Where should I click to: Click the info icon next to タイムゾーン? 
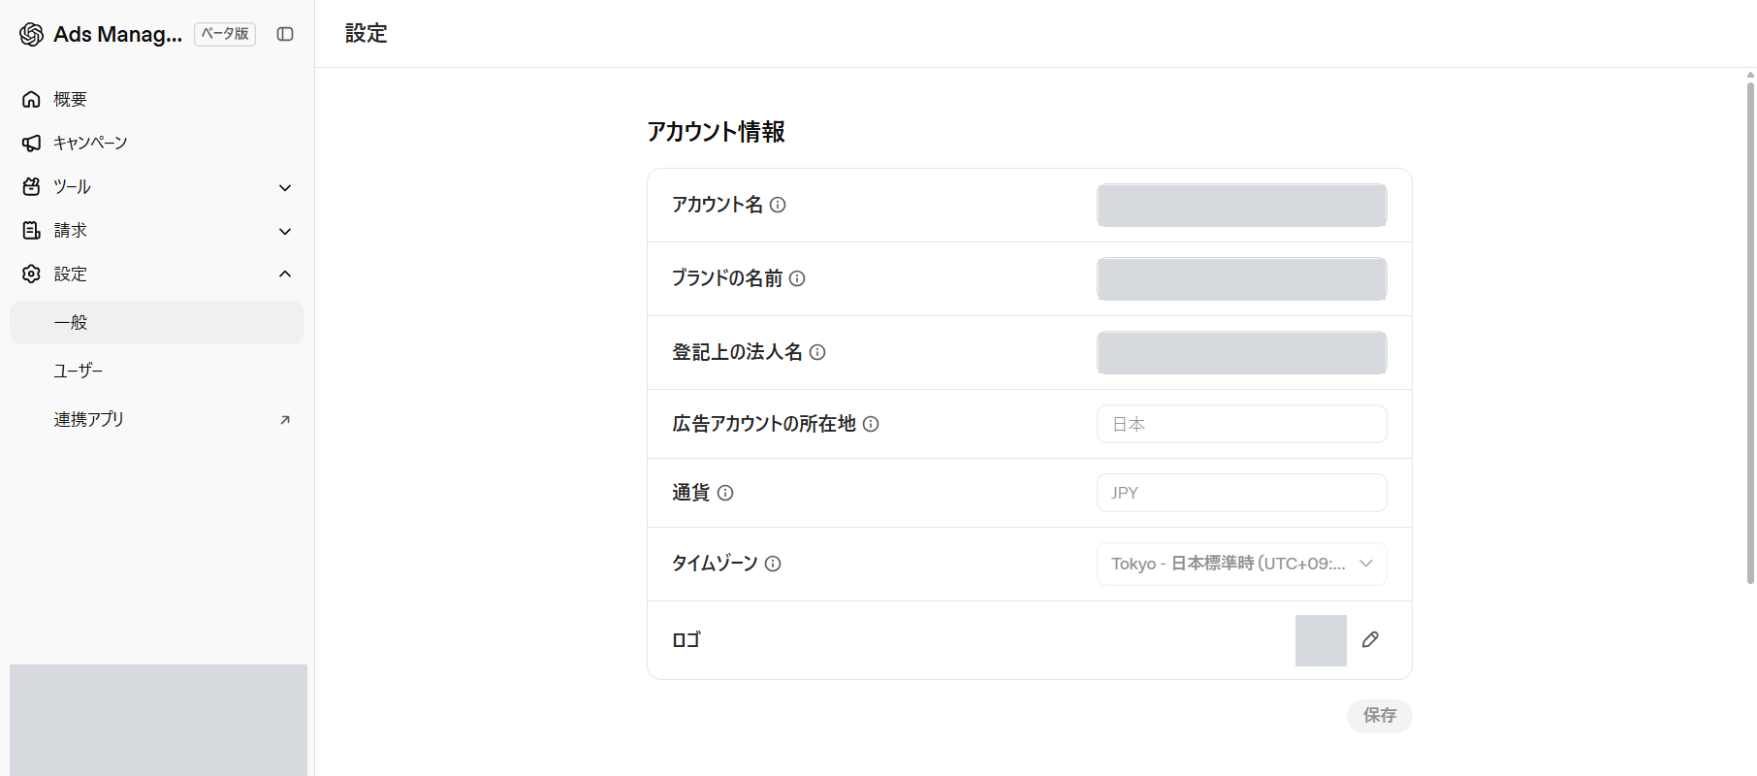click(x=773, y=564)
